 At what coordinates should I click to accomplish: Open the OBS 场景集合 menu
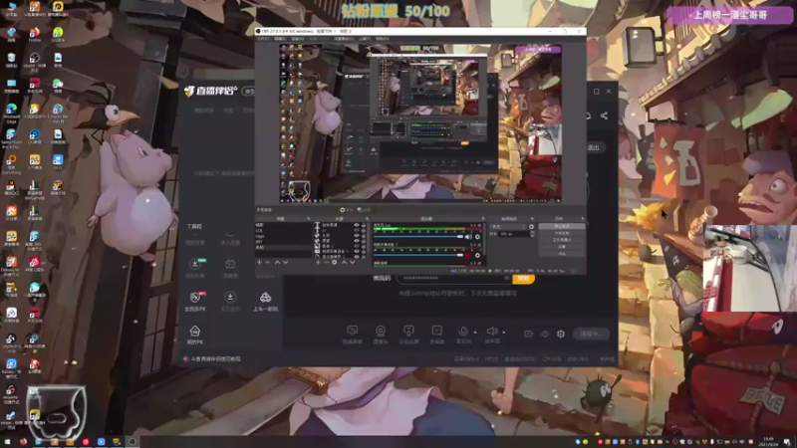tap(344, 39)
